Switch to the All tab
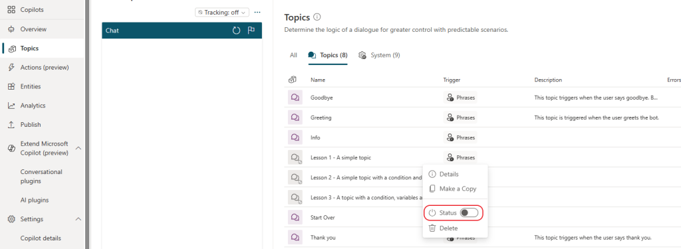The image size is (681, 249). tap(293, 55)
